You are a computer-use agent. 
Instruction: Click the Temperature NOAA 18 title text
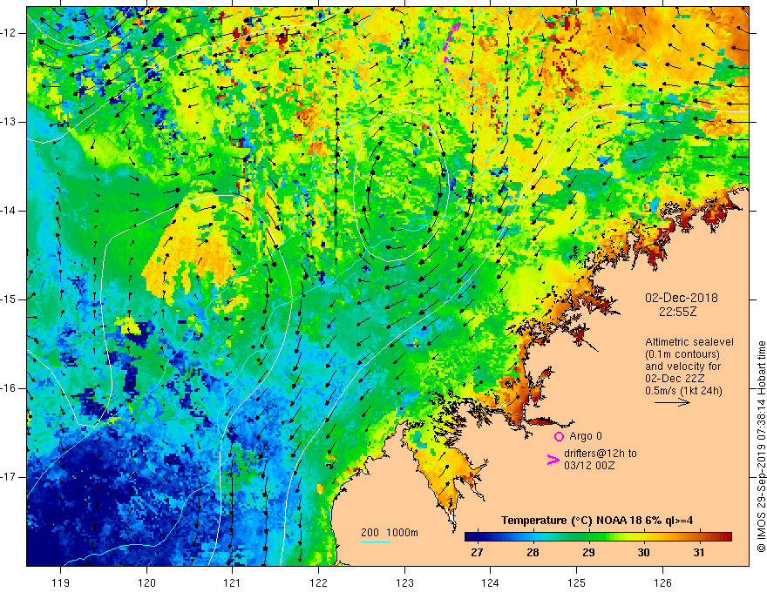pyautogui.click(x=597, y=521)
